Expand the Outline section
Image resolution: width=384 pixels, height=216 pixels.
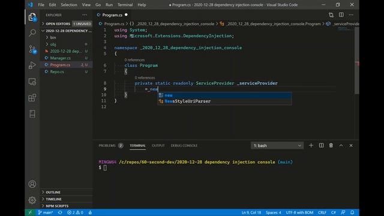coord(53,192)
